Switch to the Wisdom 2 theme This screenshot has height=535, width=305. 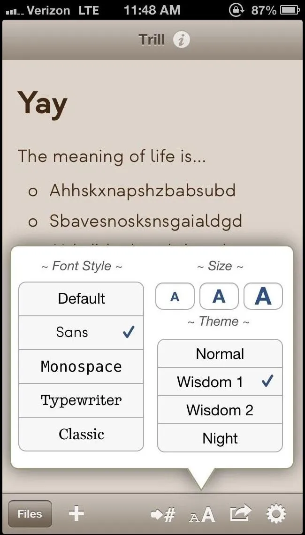click(x=220, y=410)
